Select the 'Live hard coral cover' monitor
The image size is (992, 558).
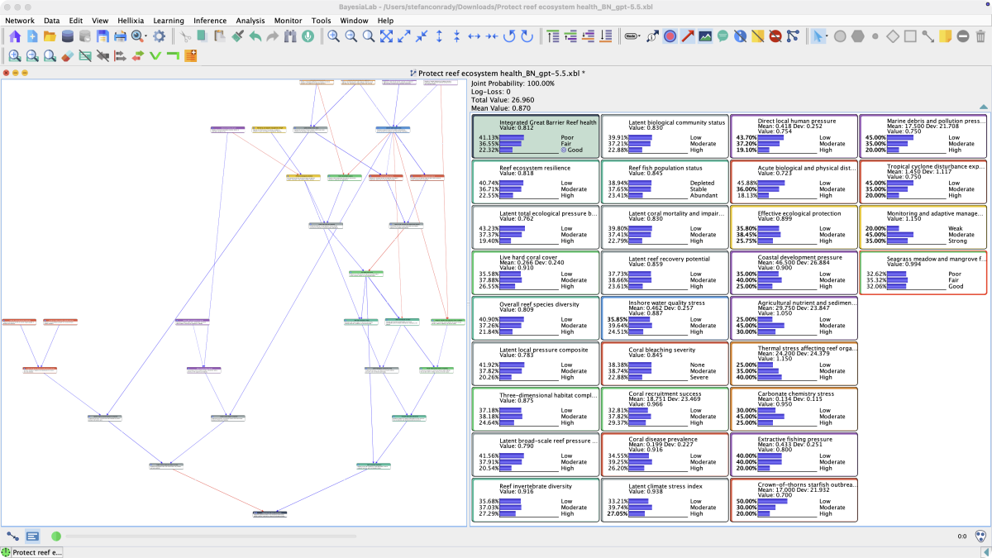coord(536,273)
